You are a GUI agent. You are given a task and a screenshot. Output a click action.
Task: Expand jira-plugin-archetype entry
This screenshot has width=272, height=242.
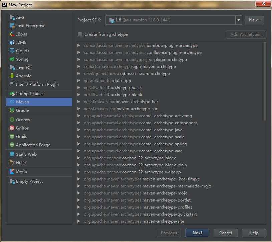[x=78, y=60]
